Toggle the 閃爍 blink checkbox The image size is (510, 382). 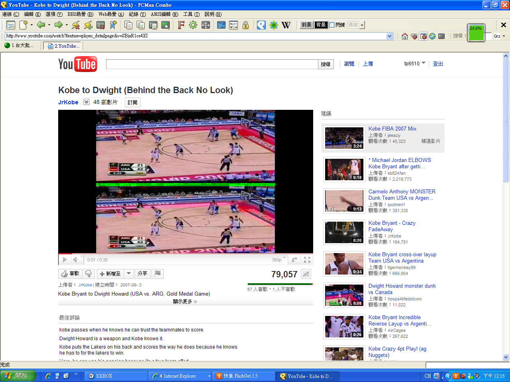(331, 25)
